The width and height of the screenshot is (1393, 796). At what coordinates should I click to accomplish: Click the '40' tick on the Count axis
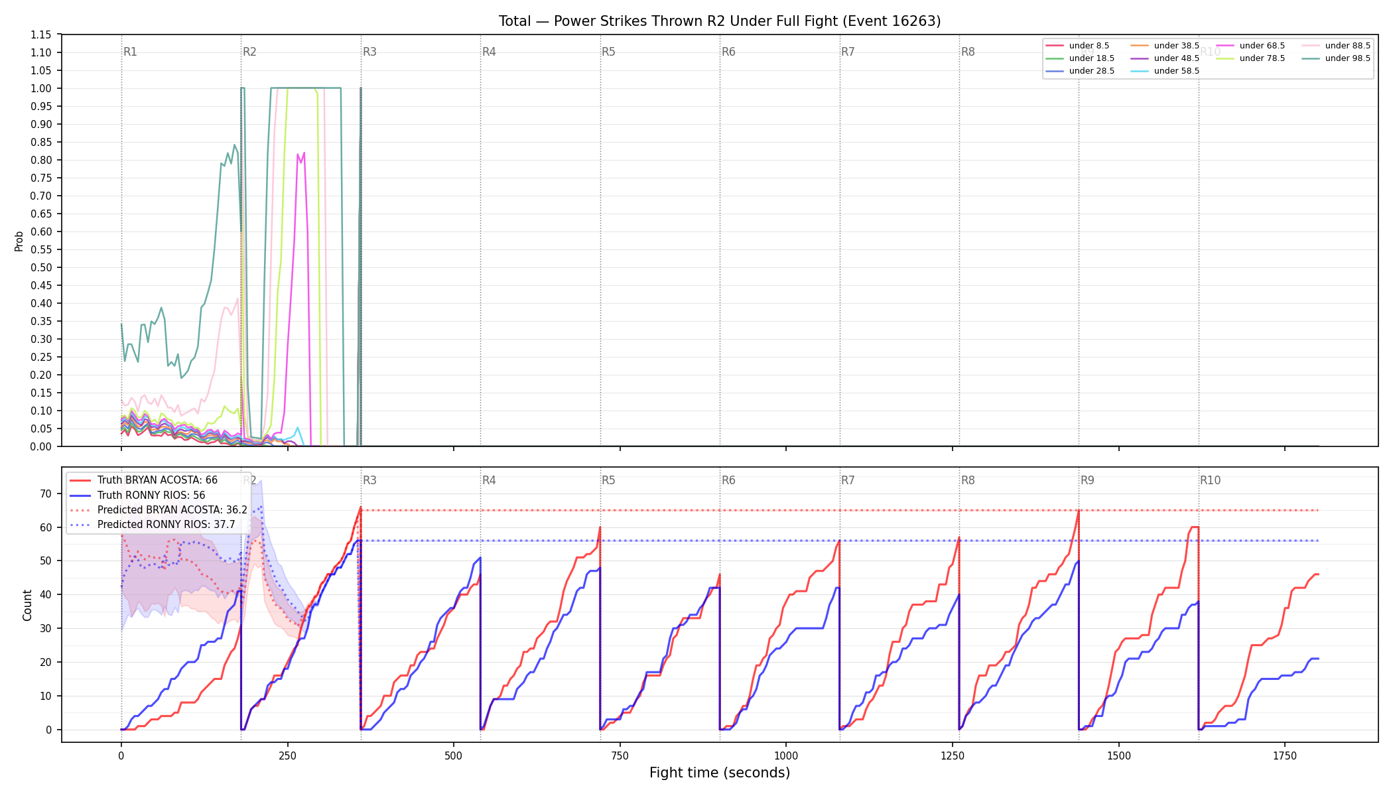coord(46,594)
